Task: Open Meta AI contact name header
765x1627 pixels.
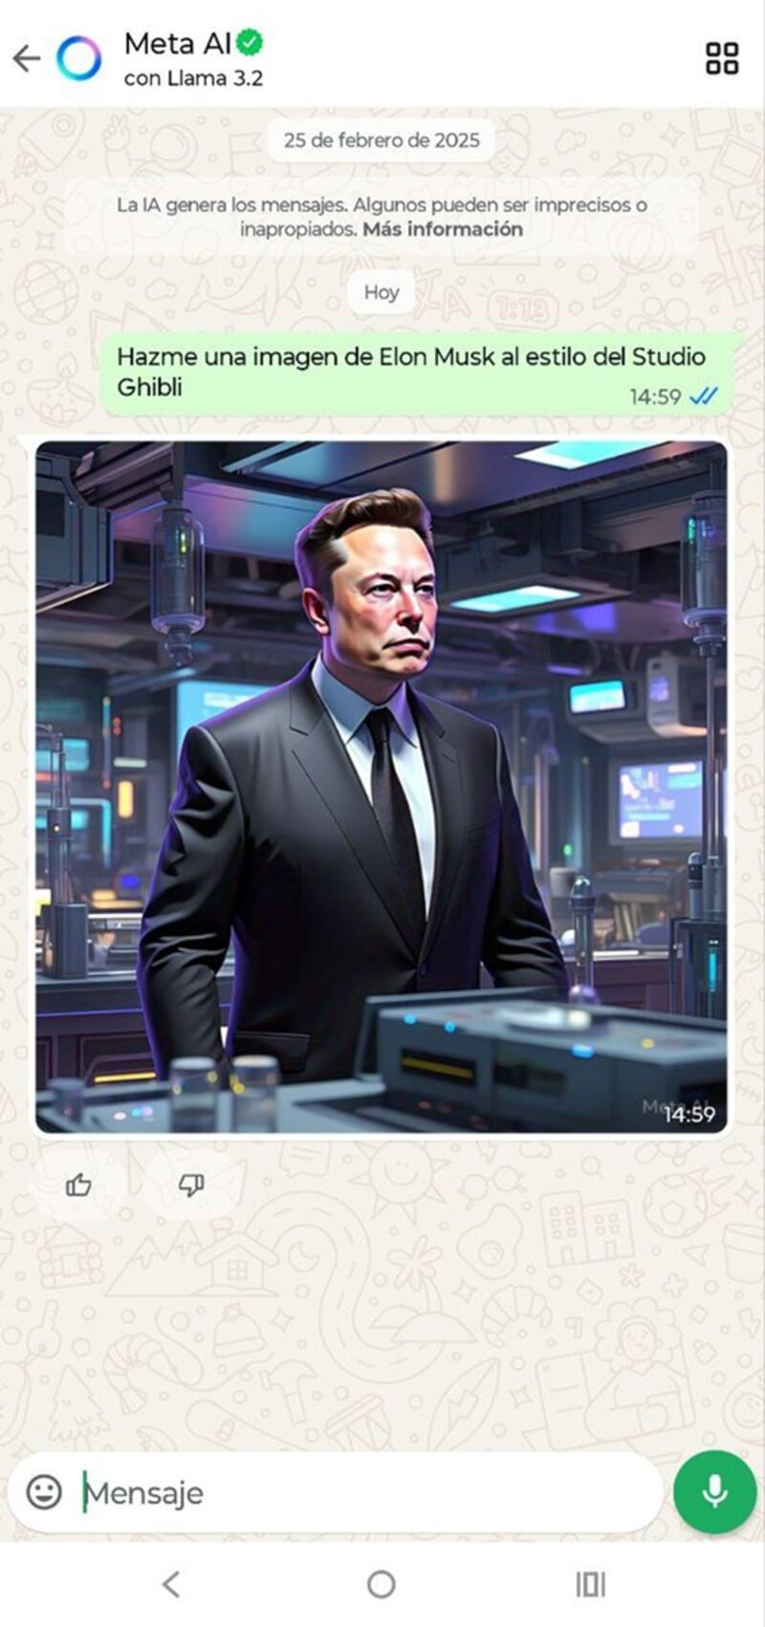Action: click(178, 43)
